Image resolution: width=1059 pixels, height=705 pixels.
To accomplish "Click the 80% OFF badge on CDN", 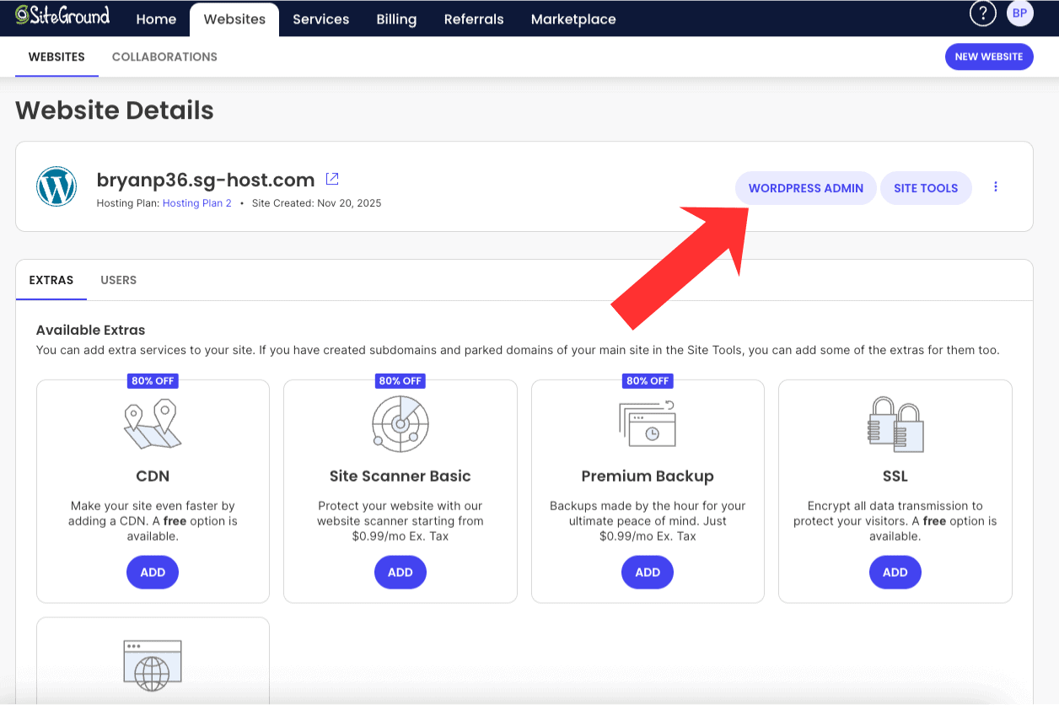I will (153, 381).
